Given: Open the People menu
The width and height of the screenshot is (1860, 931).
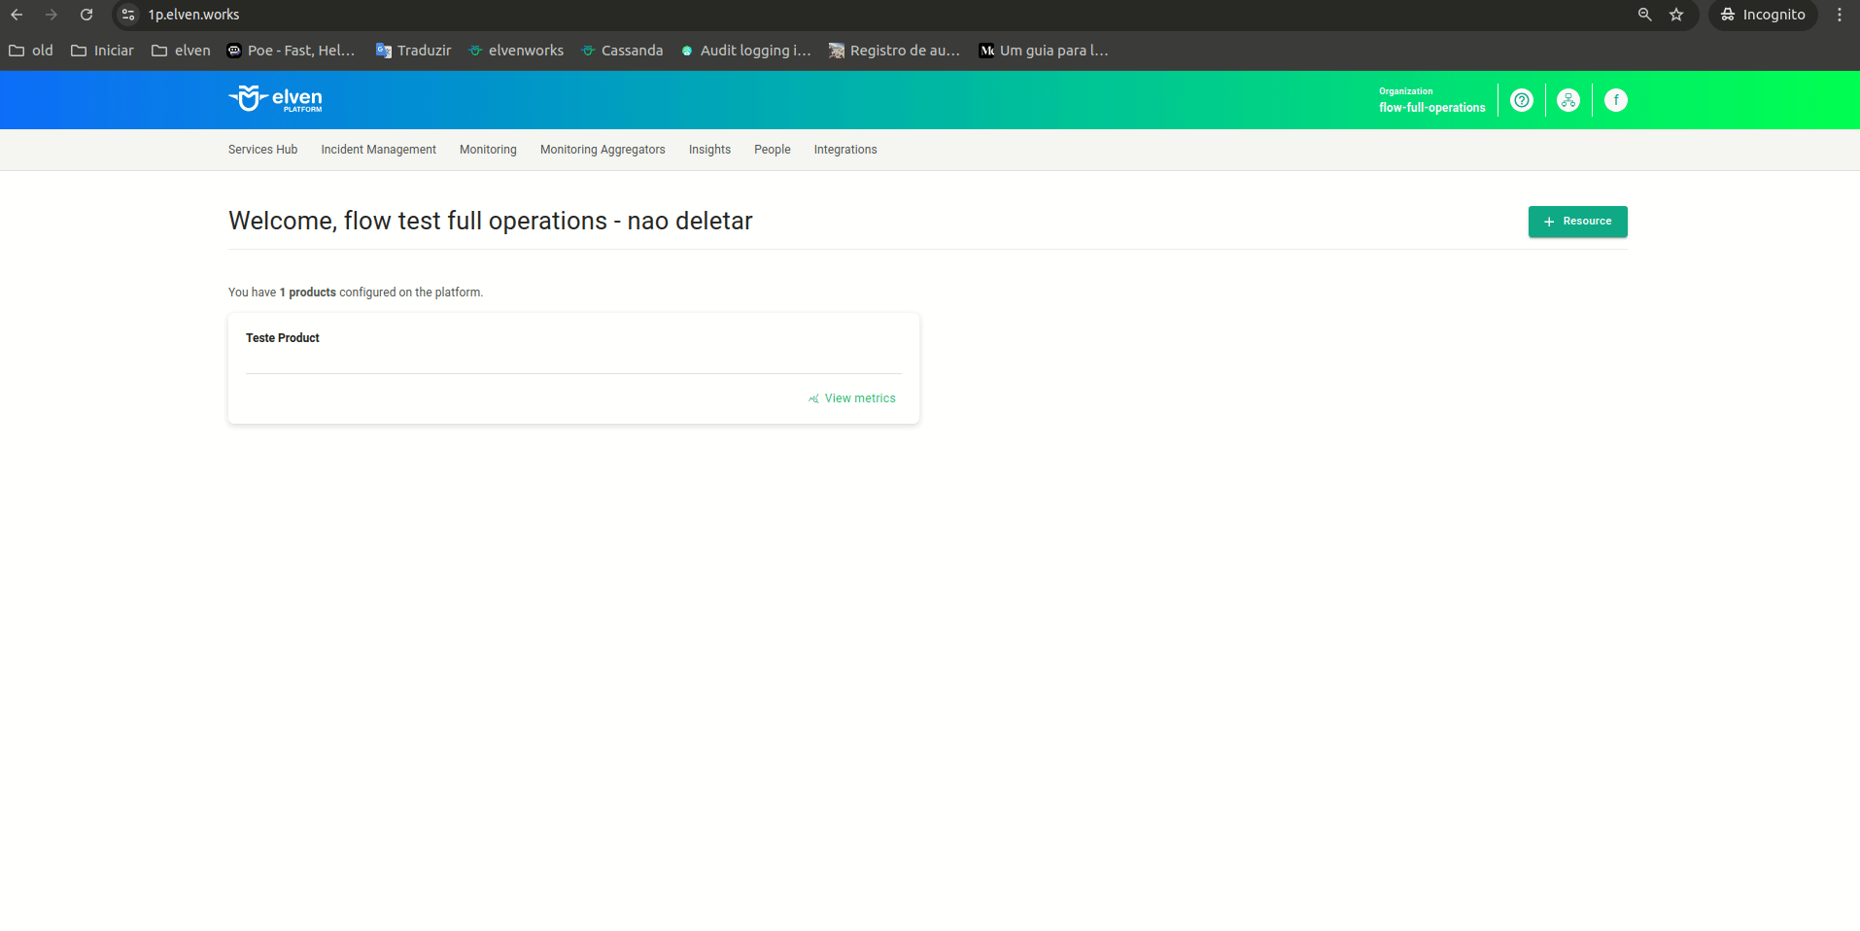Looking at the screenshot, I should coord(773,150).
